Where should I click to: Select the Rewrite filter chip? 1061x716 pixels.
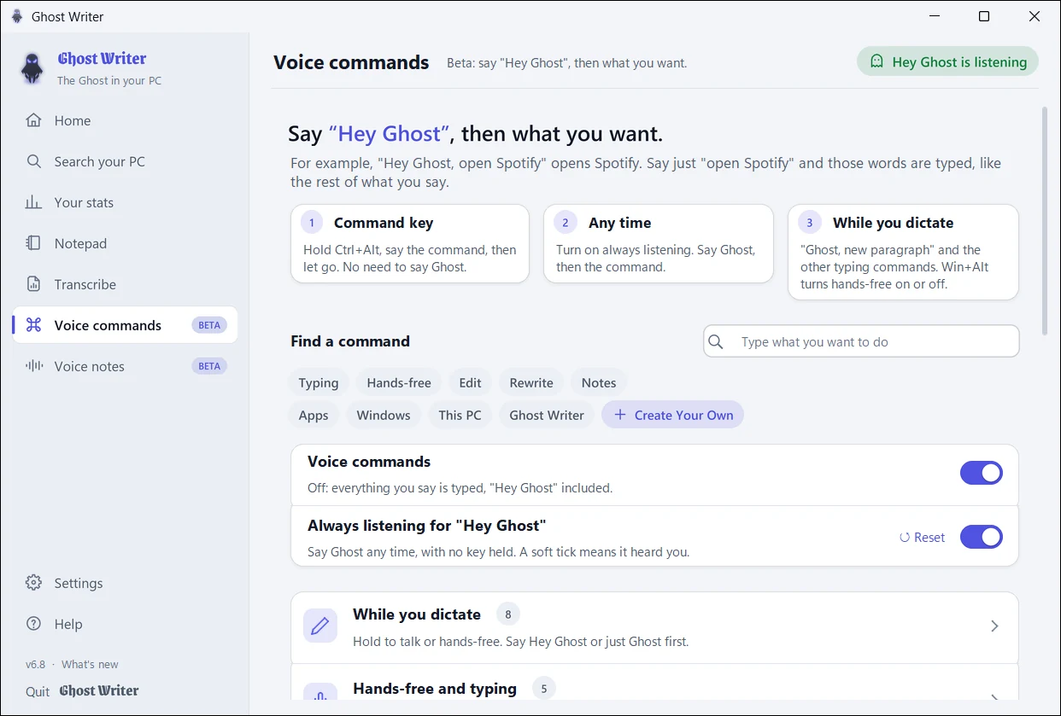(531, 382)
